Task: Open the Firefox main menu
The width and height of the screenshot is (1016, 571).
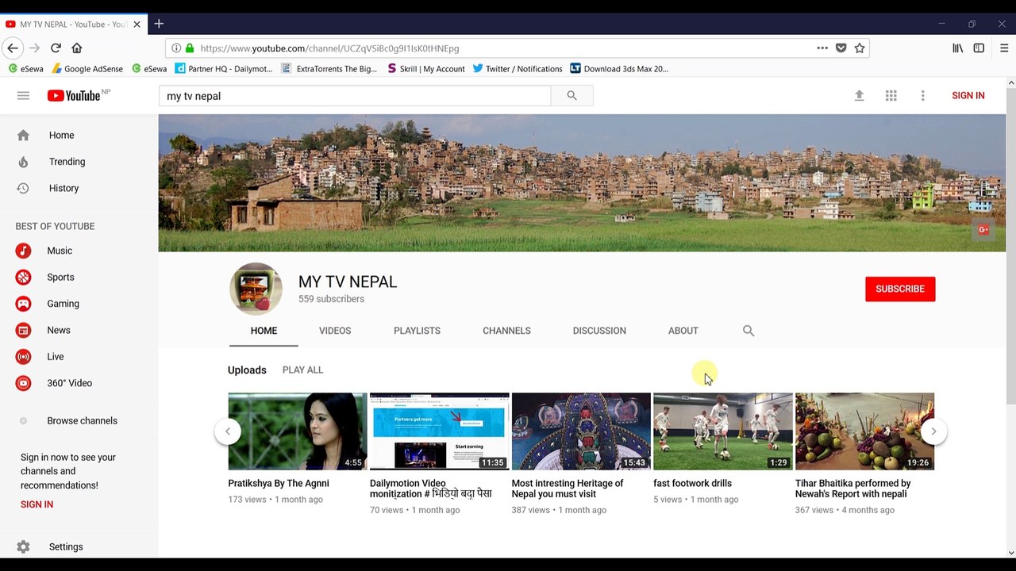Action: 1003,48
